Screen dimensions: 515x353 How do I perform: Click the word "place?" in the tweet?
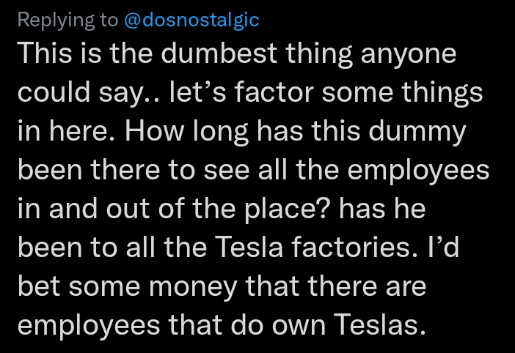286,210
